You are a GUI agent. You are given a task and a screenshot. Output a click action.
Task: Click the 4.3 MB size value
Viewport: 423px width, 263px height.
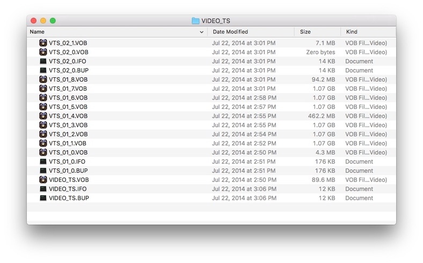(x=325, y=152)
